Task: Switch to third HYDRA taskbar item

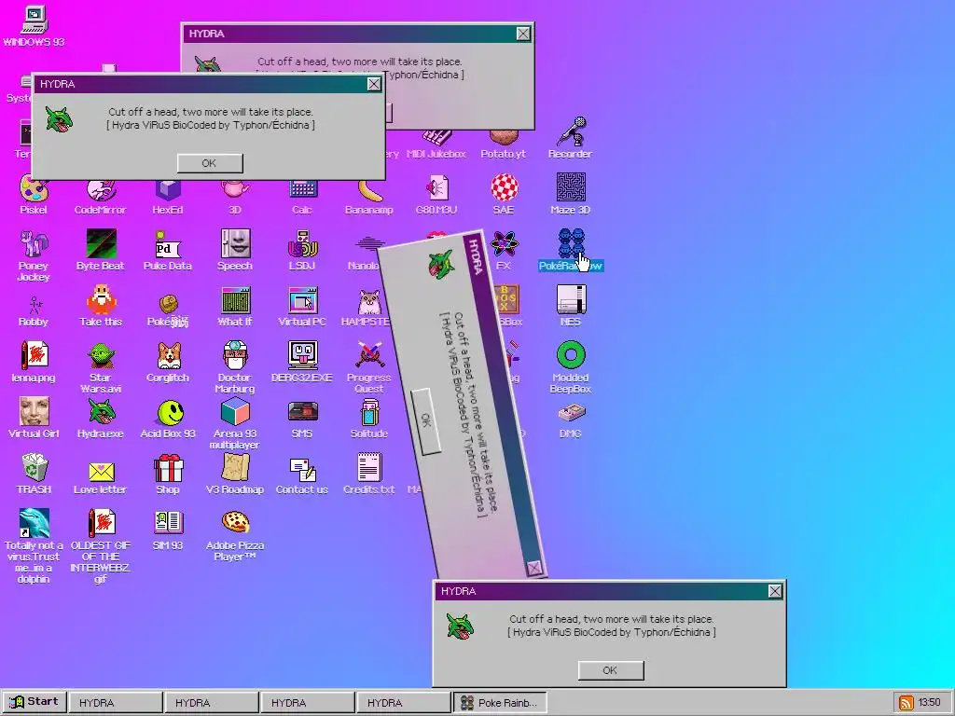Action: (x=308, y=703)
